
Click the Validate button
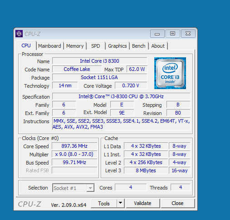pyautogui.click(x=143, y=203)
